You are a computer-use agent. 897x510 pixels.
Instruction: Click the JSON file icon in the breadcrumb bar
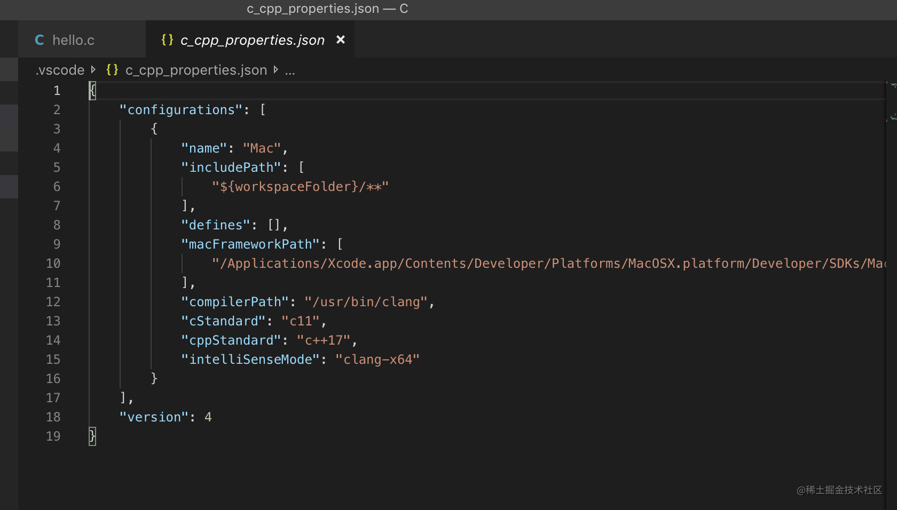click(112, 70)
